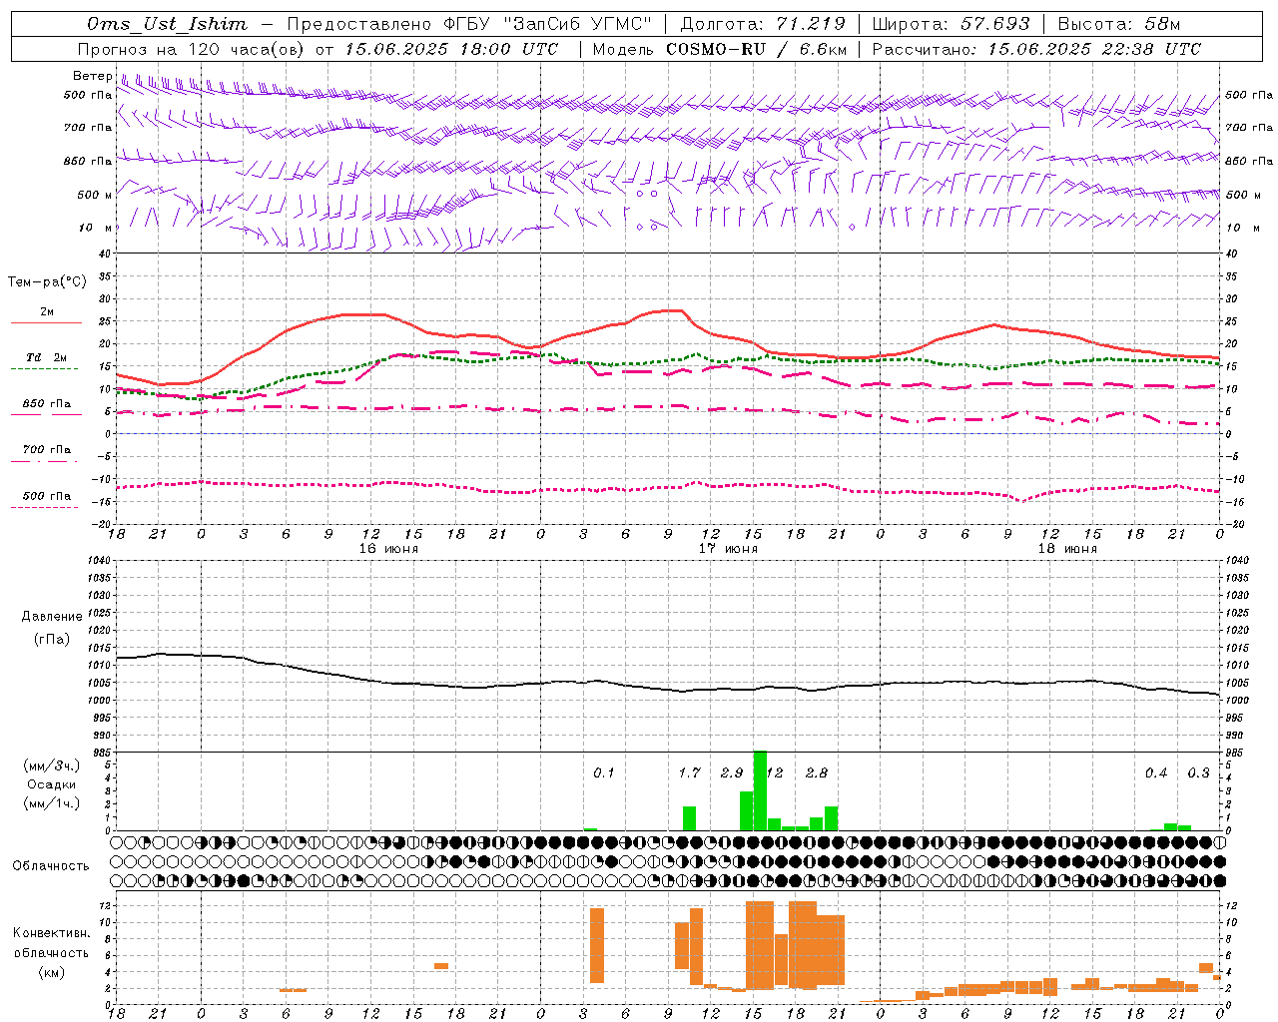The width and height of the screenshot is (1278, 1022).
Task: Click the Конвективн. convective cloud label
Action: (x=51, y=933)
